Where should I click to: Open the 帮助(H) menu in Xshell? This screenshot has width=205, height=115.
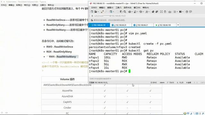146,8
